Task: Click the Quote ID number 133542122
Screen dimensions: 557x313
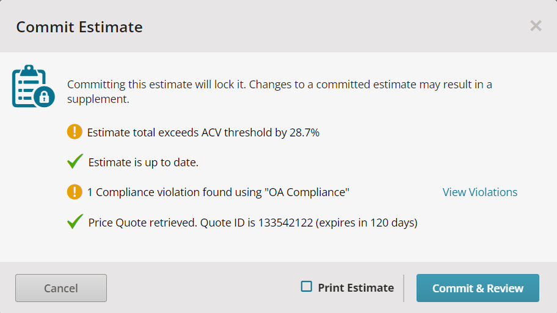Action: (x=285, y=222)
